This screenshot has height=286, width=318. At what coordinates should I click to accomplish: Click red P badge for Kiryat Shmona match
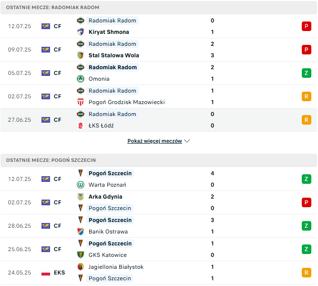(x=307, y=26)
